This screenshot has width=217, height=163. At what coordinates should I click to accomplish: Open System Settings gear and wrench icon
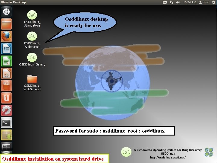pyautogui.click(x=6, y=110)
